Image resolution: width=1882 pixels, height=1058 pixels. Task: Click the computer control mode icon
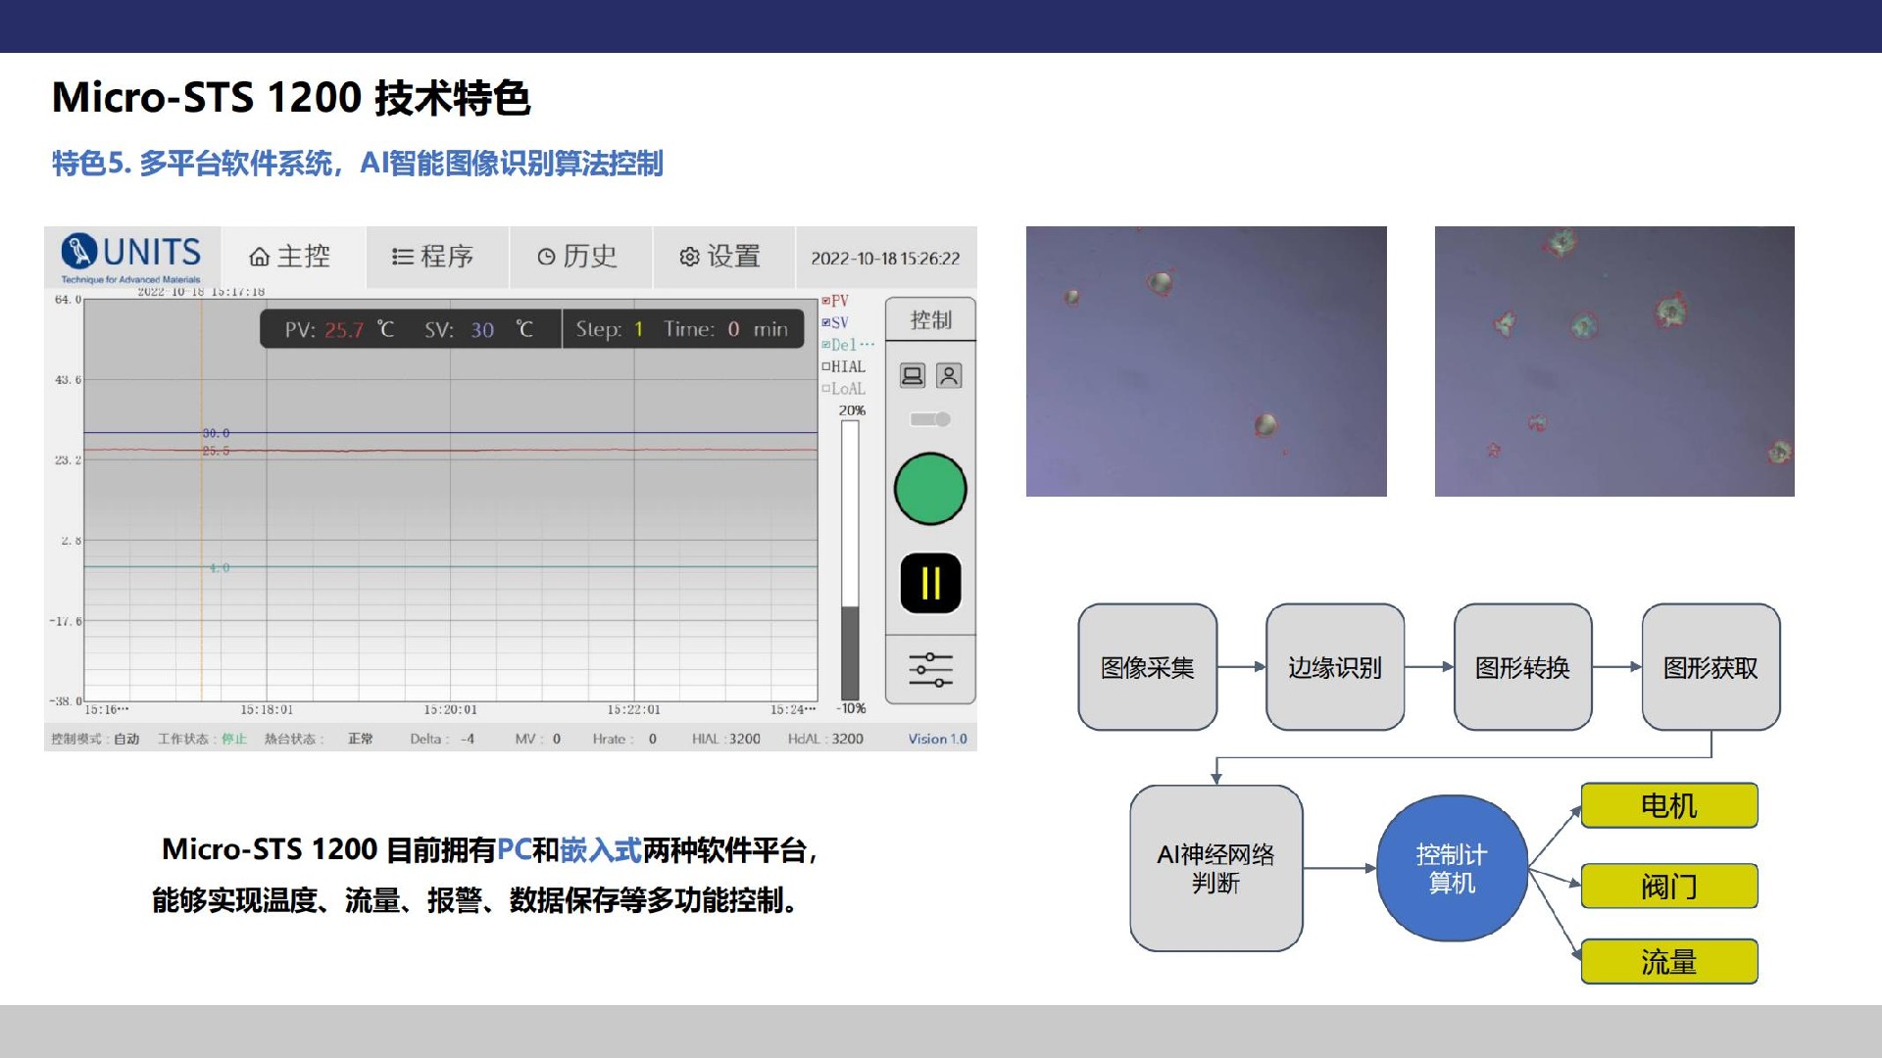(913, 376)
